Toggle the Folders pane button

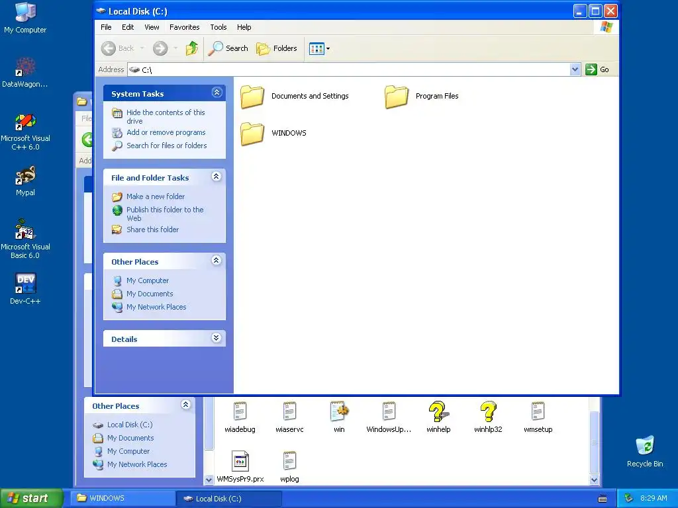(x=277, y=48)
